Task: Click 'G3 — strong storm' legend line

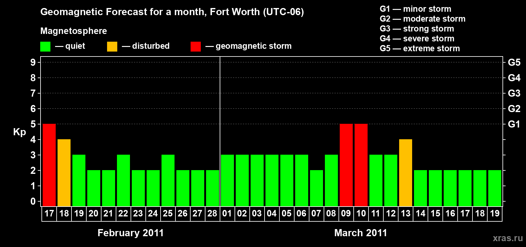Action: click(417, 29)
